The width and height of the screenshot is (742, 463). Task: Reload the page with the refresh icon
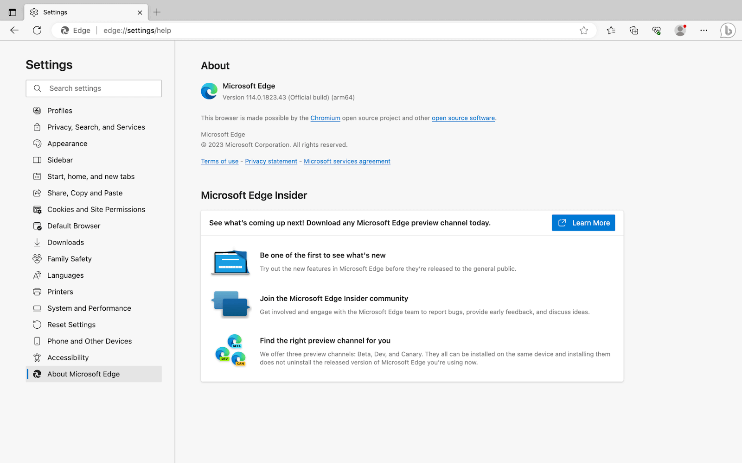(x=37, y=30)
